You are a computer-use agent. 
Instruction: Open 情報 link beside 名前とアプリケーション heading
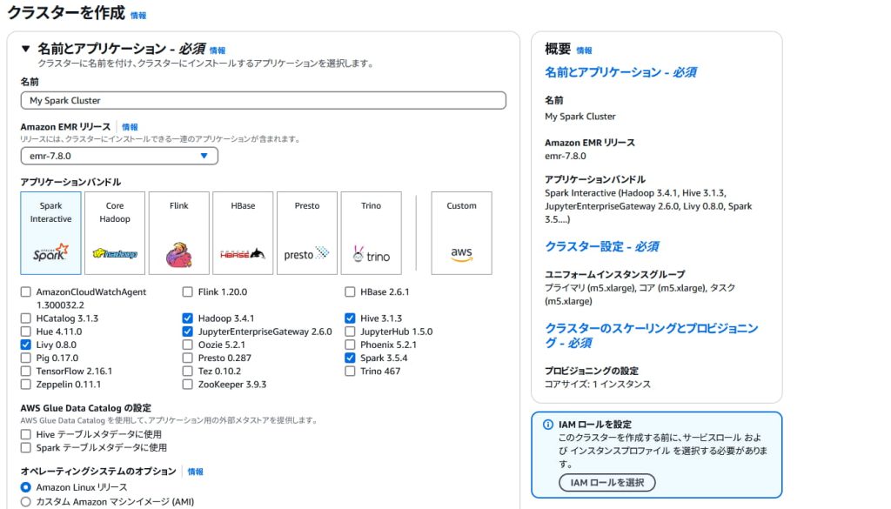coord(218,50)
